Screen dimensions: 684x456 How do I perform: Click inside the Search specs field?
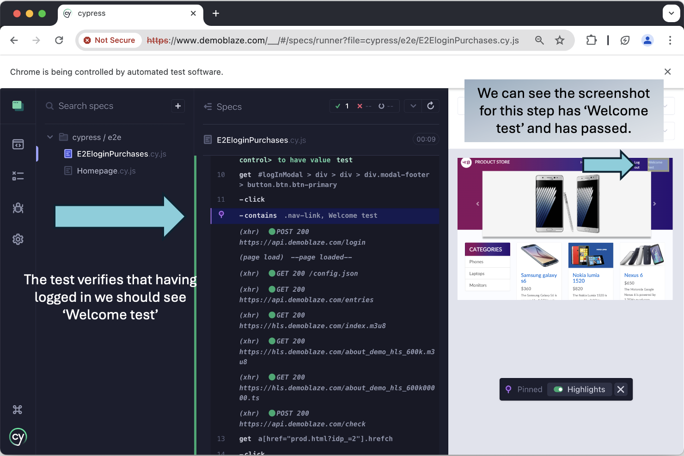[92, 106]
